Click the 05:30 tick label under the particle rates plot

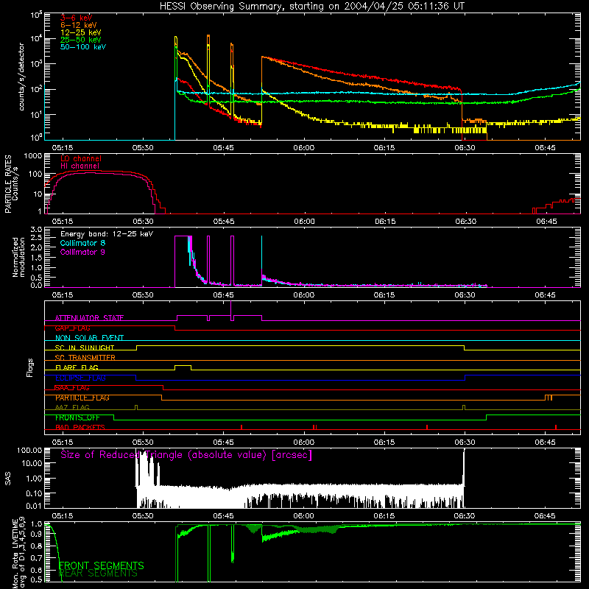coord(143,222)
